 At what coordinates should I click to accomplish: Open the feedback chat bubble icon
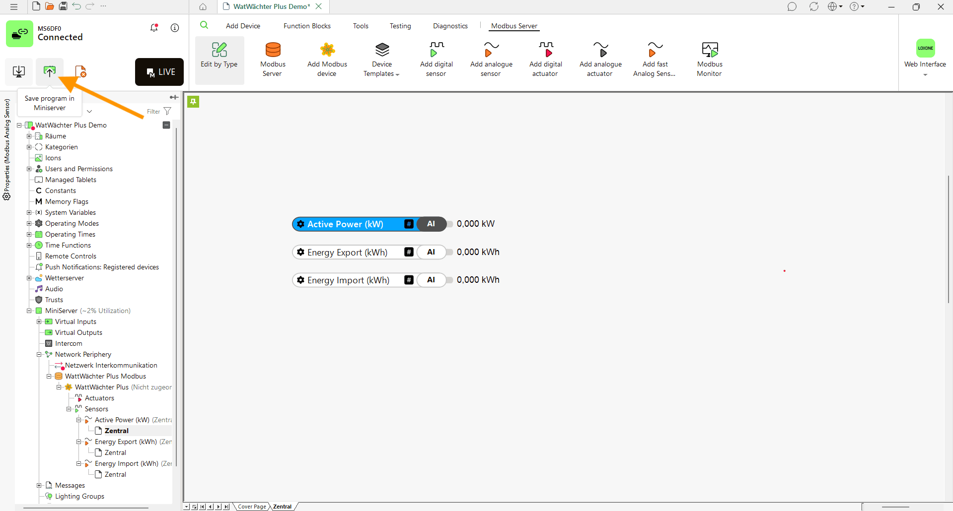[792, 6]
